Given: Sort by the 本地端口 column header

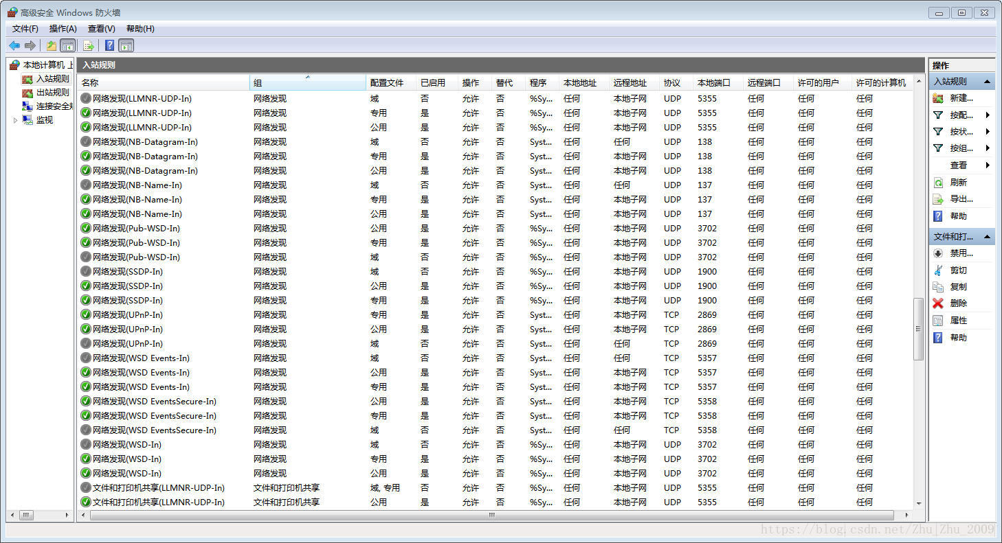Looking at the screenshot, I should tap(719, 83).
